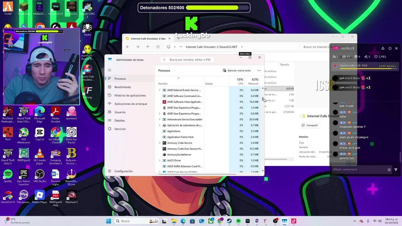The image size is (402, 226).
Task: Select AppActions process row
Action: (208, 131)
